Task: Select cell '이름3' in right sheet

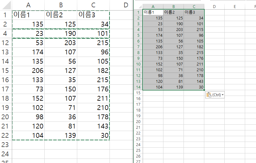Action: (x=194, y=12)
